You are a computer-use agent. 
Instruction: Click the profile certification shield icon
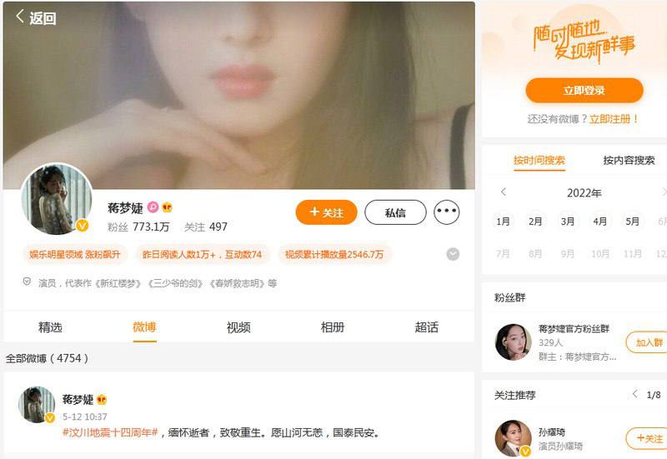pos(27,282)
